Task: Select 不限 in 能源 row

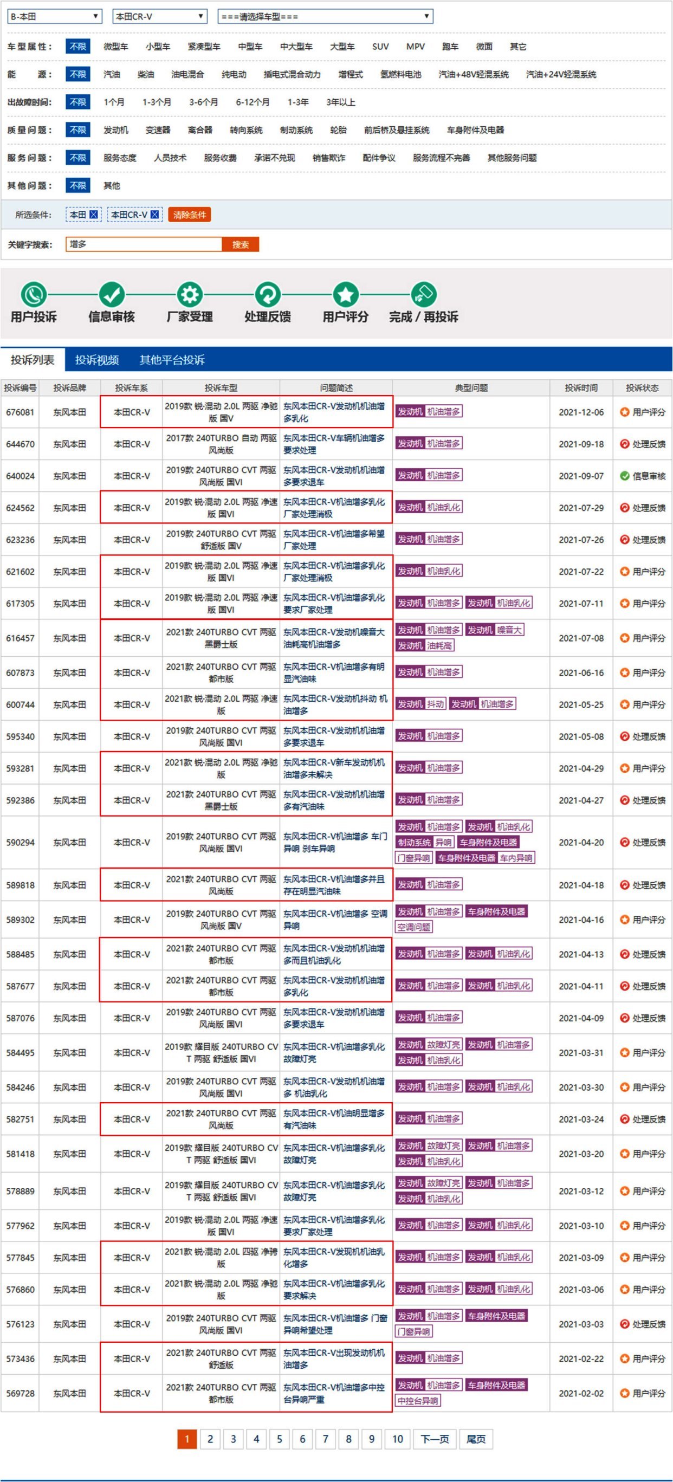Action: (x=77, y=74)
